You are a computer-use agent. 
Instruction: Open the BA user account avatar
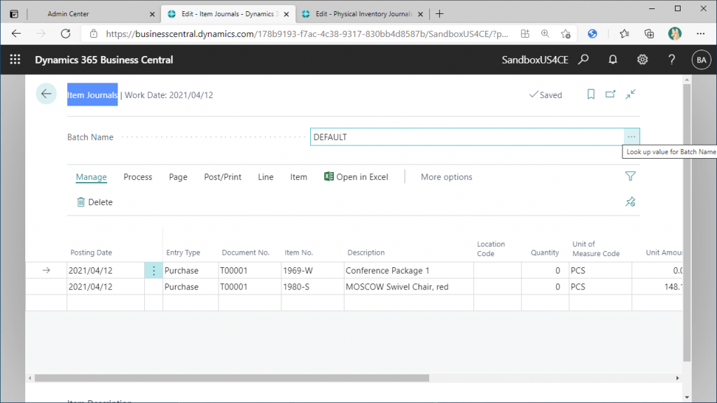pos(702,60)
